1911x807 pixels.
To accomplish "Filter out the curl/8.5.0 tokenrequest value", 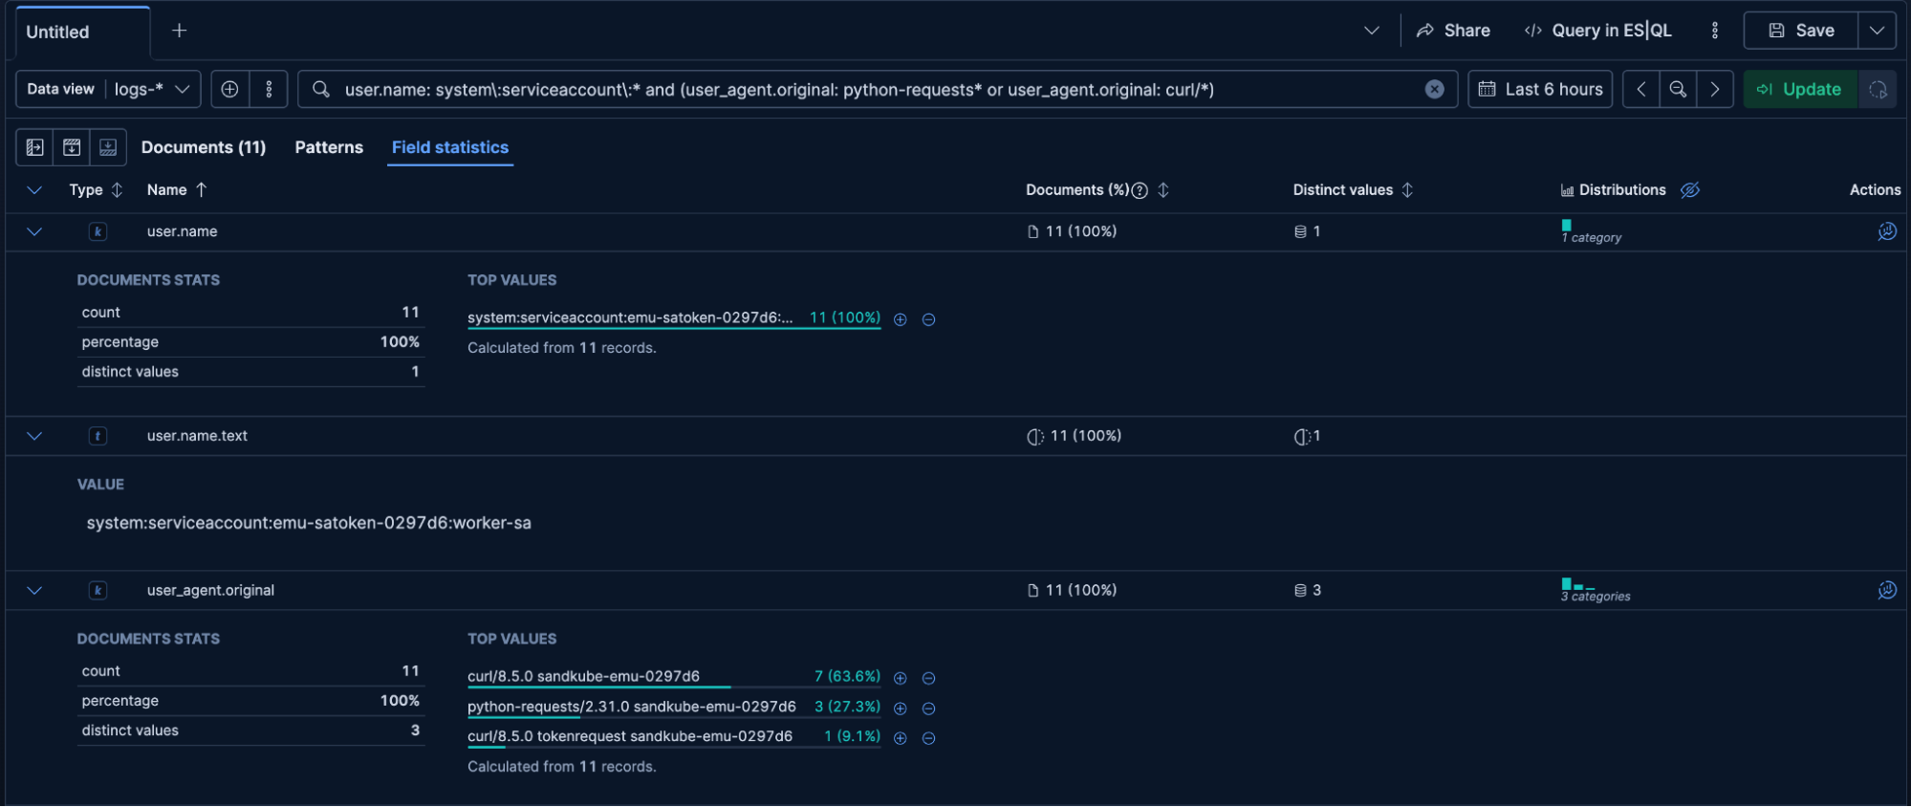I will point(928,738).
